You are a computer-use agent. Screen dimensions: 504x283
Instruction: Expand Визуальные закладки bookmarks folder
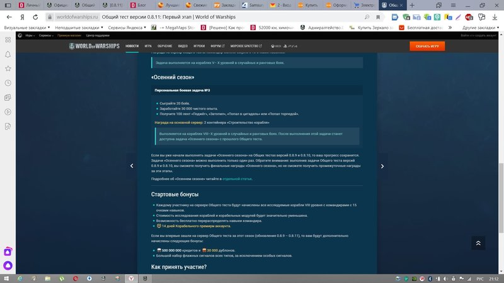point(26,28)
